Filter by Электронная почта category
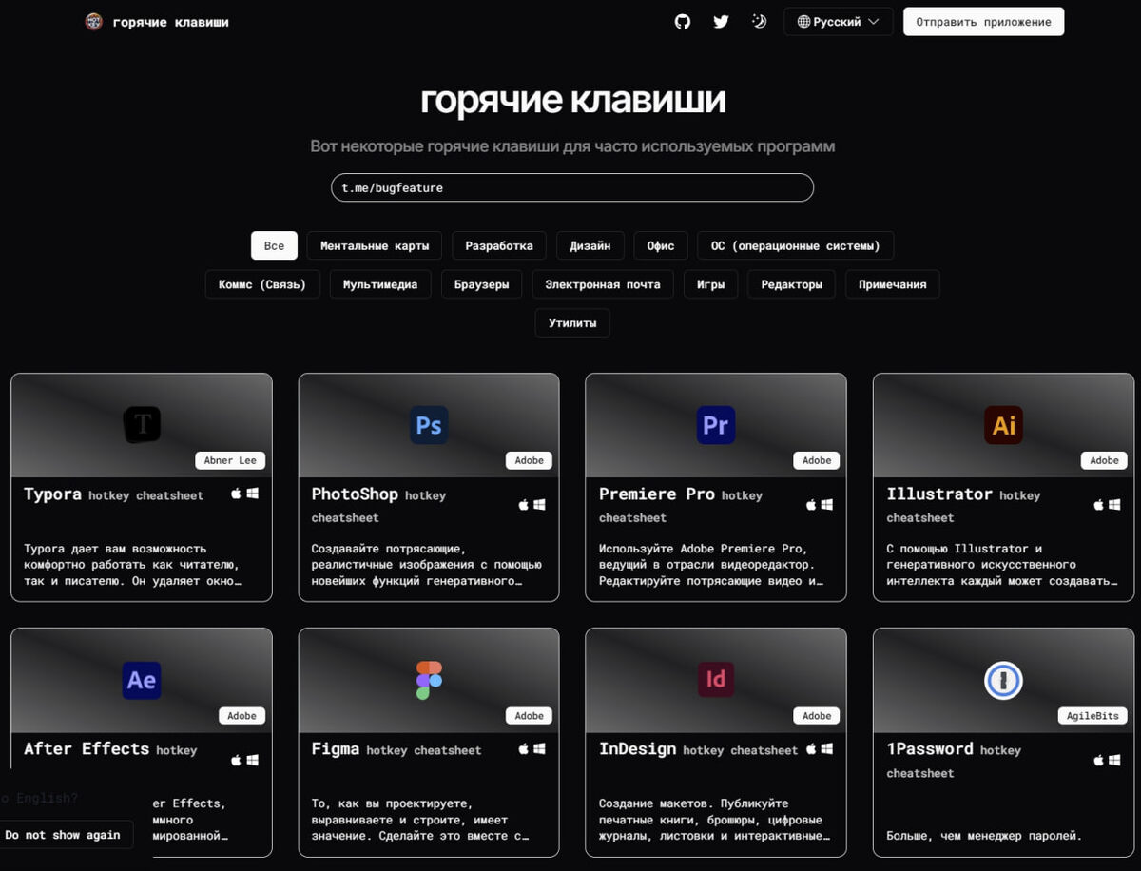 [x=603, y=284]
